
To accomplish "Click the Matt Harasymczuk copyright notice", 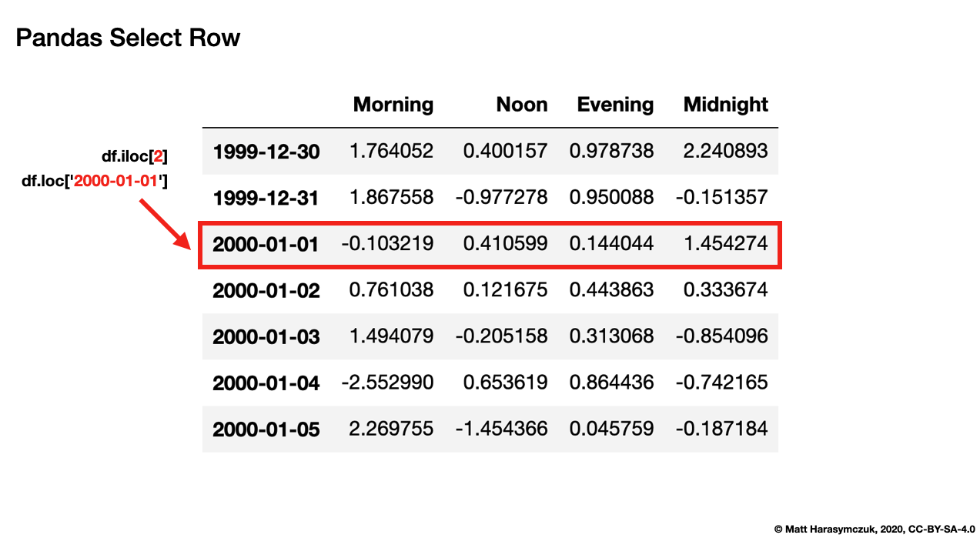I will [x=872, y=529].
